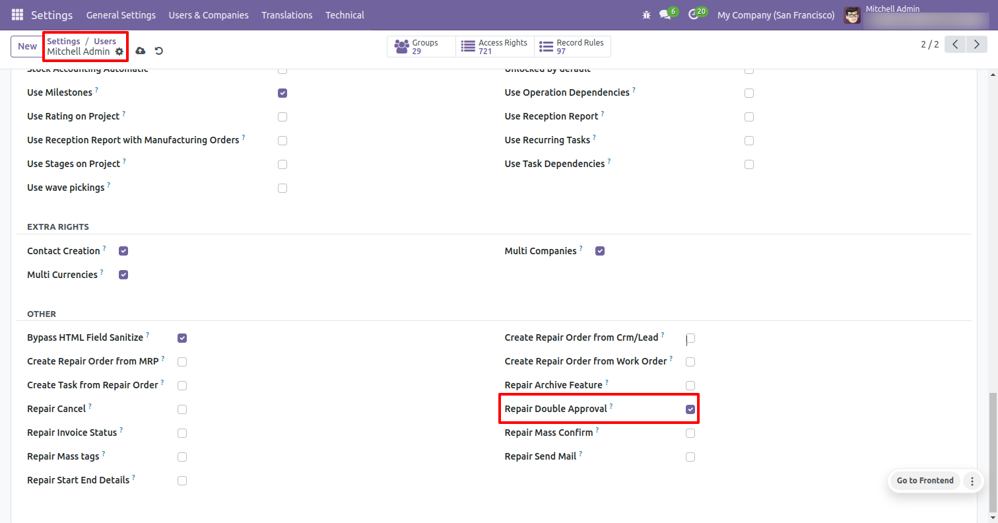998x523 pixels.
Task: Show help tooltip for Multi Currencies
Action: click(x=102, y=271)
